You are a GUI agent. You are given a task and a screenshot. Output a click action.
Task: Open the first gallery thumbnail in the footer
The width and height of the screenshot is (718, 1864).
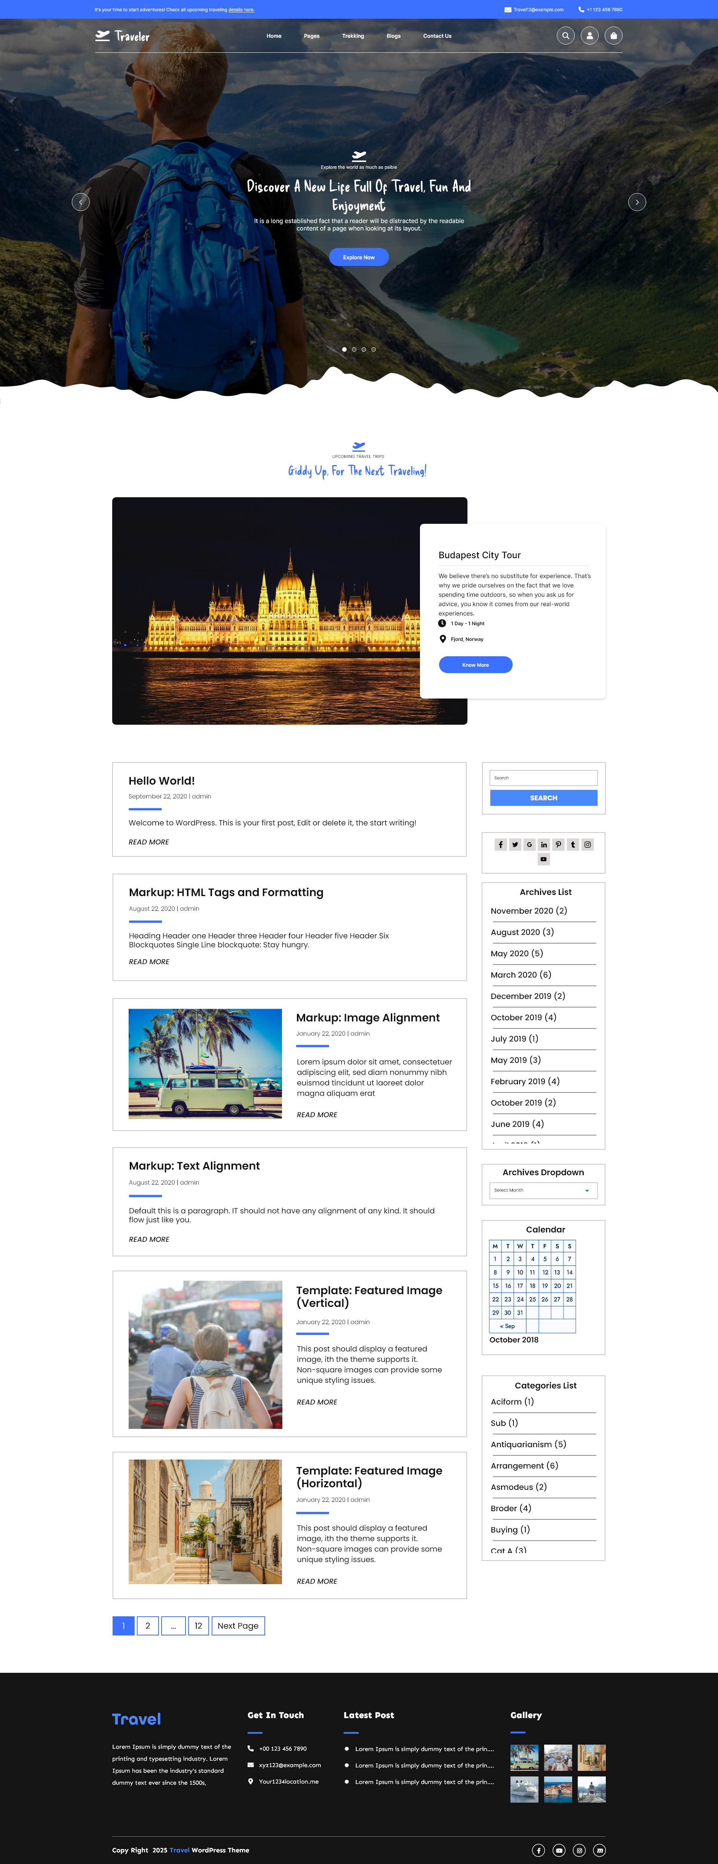tap(524, 1757)
